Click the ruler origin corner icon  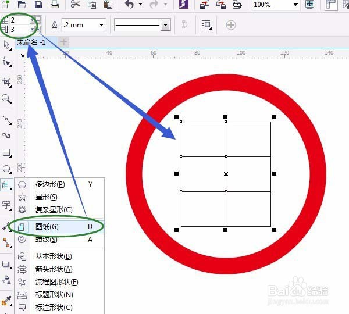click(x=22, y=54)
